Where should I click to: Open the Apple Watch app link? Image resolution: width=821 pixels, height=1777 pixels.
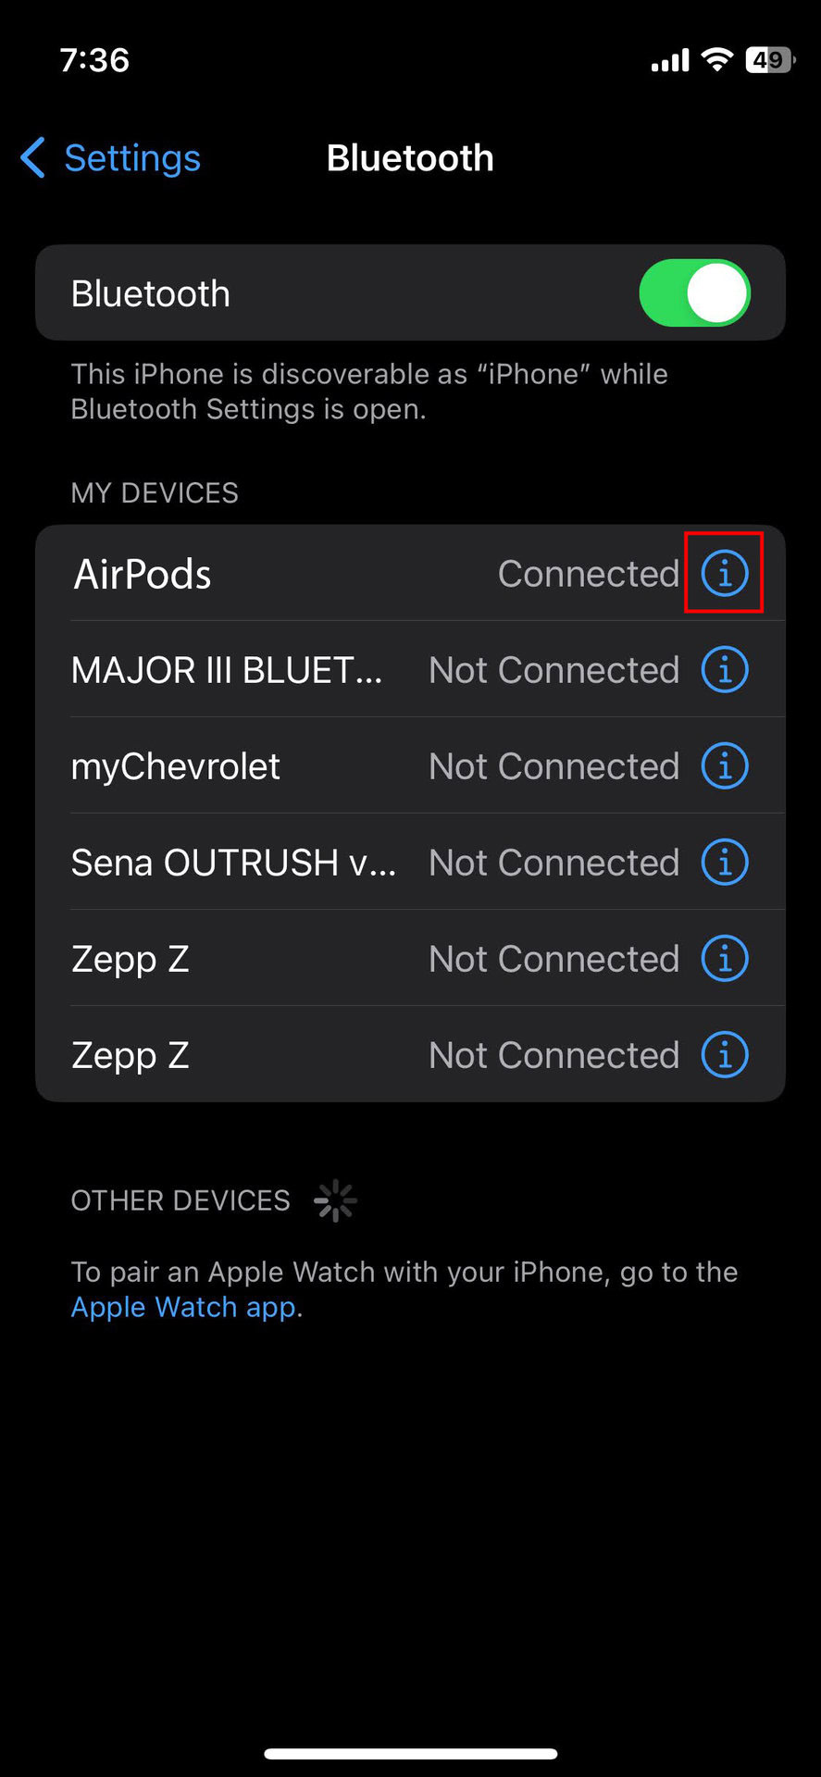(183, 1307)
